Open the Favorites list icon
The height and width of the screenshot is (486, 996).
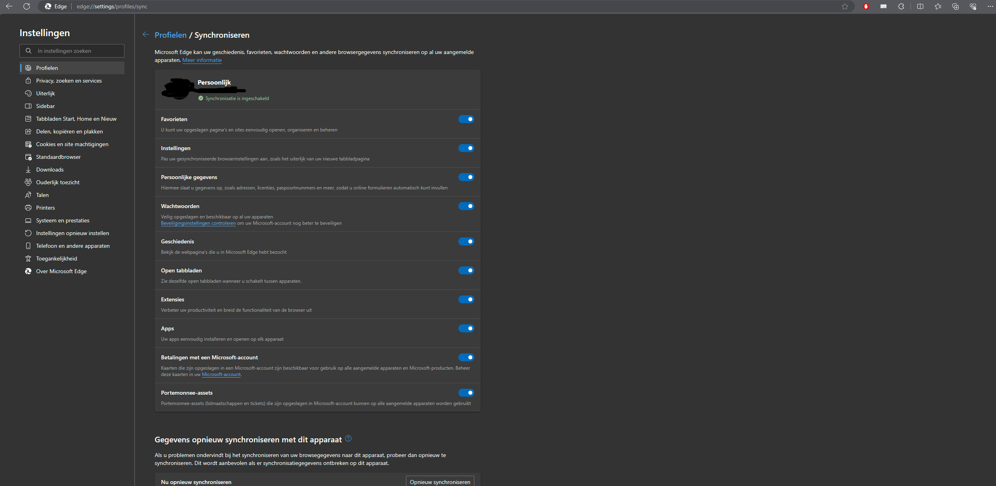(x=938, y=6)
